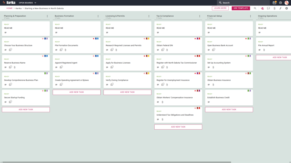Click the USE TEMPLATE button

click(x=241, y=8)
